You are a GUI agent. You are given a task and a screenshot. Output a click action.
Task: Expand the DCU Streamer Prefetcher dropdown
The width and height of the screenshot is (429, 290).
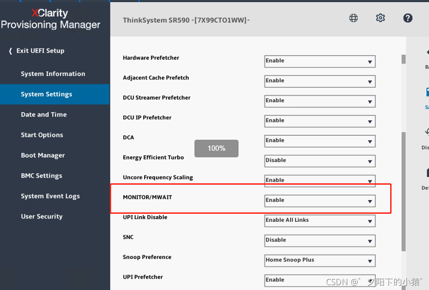(x=320, y=101)
